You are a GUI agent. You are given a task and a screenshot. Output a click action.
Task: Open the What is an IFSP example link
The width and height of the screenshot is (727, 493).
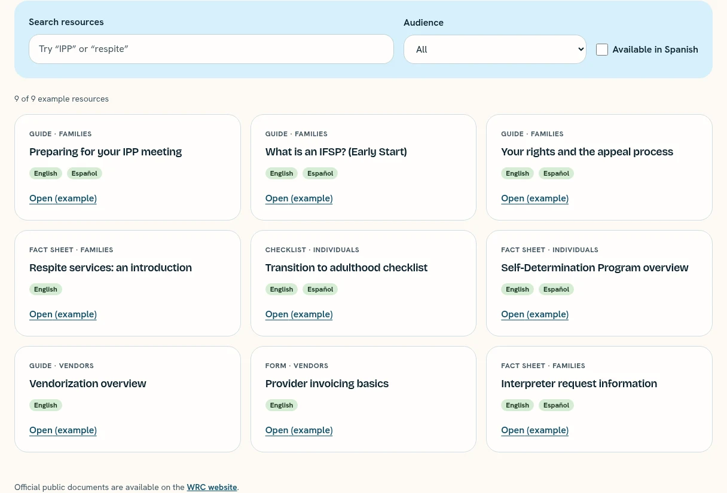click(299, 198)
